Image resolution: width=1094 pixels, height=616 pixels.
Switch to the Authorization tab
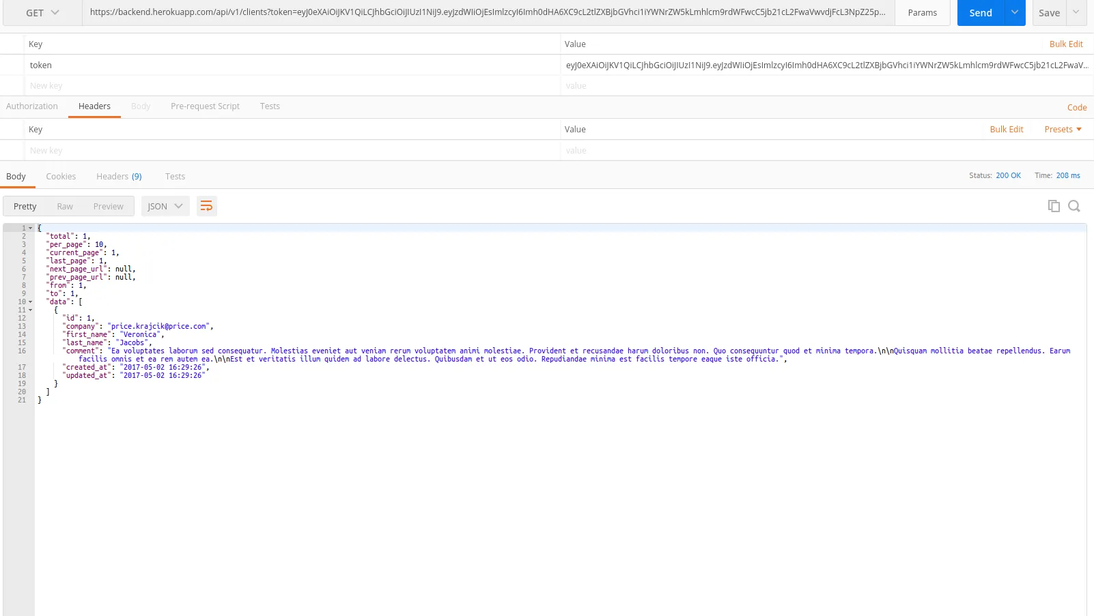pyautogui.click(x=32, y=106)
